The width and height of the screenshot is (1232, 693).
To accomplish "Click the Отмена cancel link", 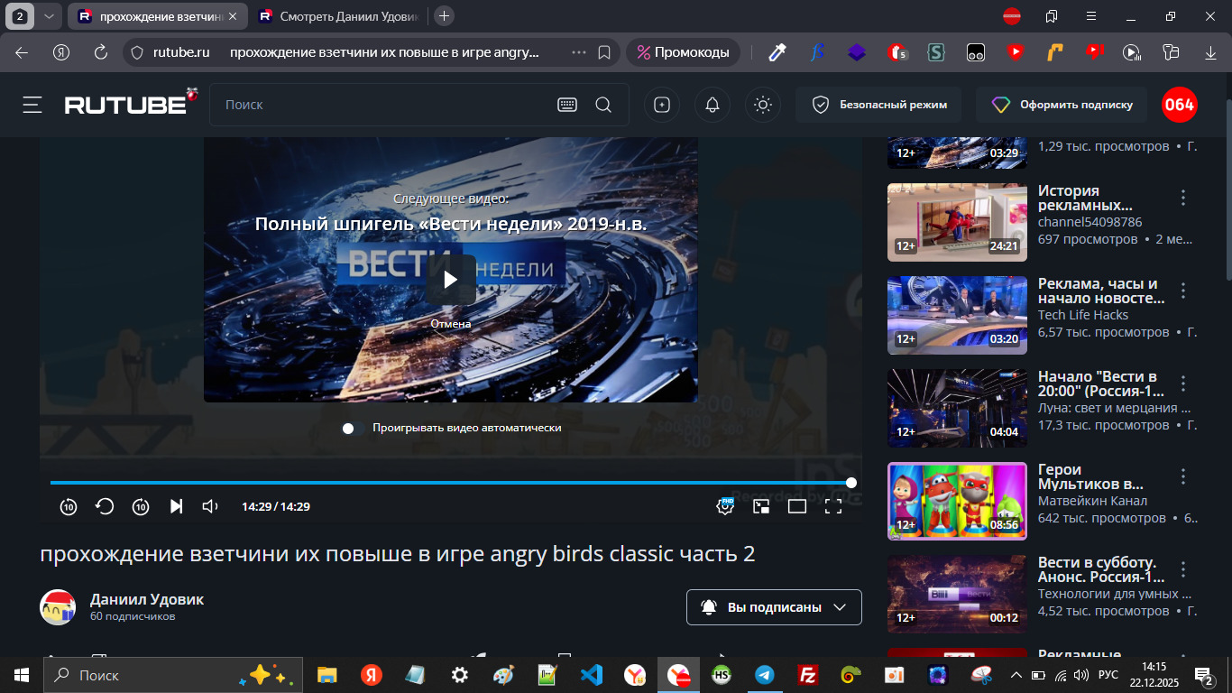I will pyautogui.click(x=450, y=324).
